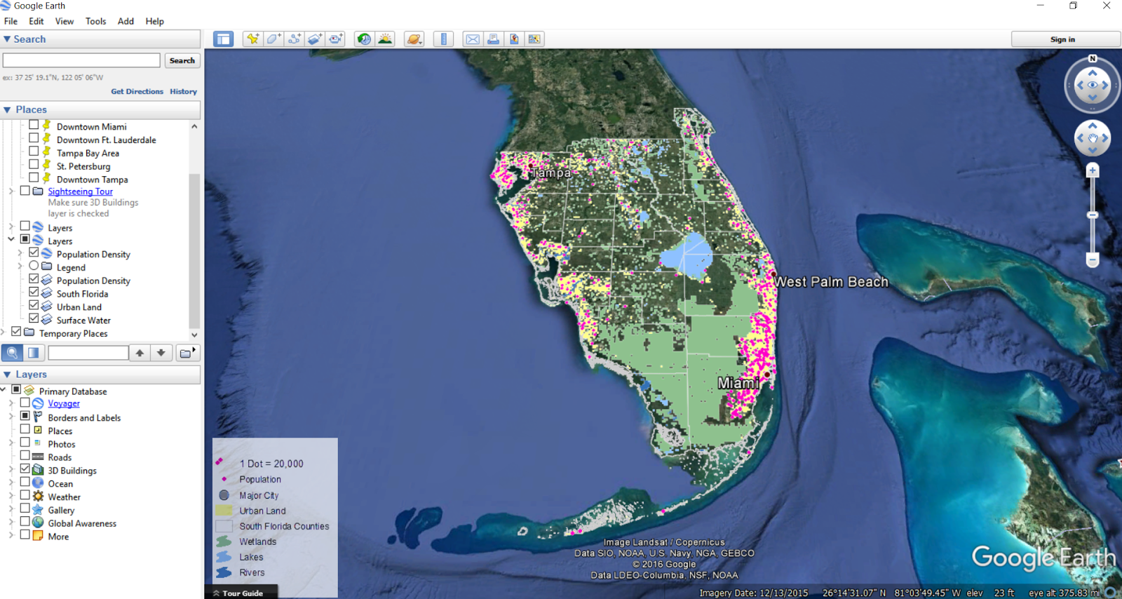Expand the Temporary Places folder

coord(4,333)
